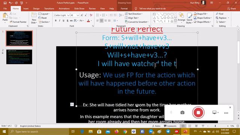Viewport: 240px width, 135px height.
Task: Open Quick Styles gallery
Action: tap(189, 18)
